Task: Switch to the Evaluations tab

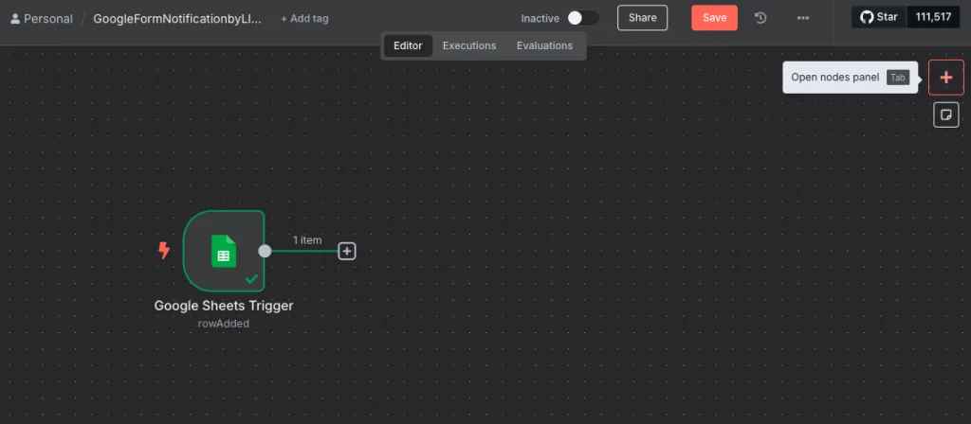Action: pos(544,45)
